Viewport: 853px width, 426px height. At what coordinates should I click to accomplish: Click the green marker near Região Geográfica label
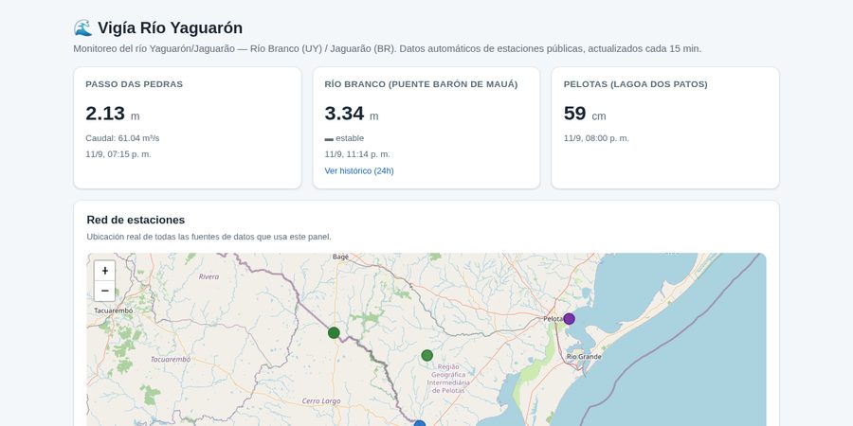pyautogui.click(x=427, y=355)
